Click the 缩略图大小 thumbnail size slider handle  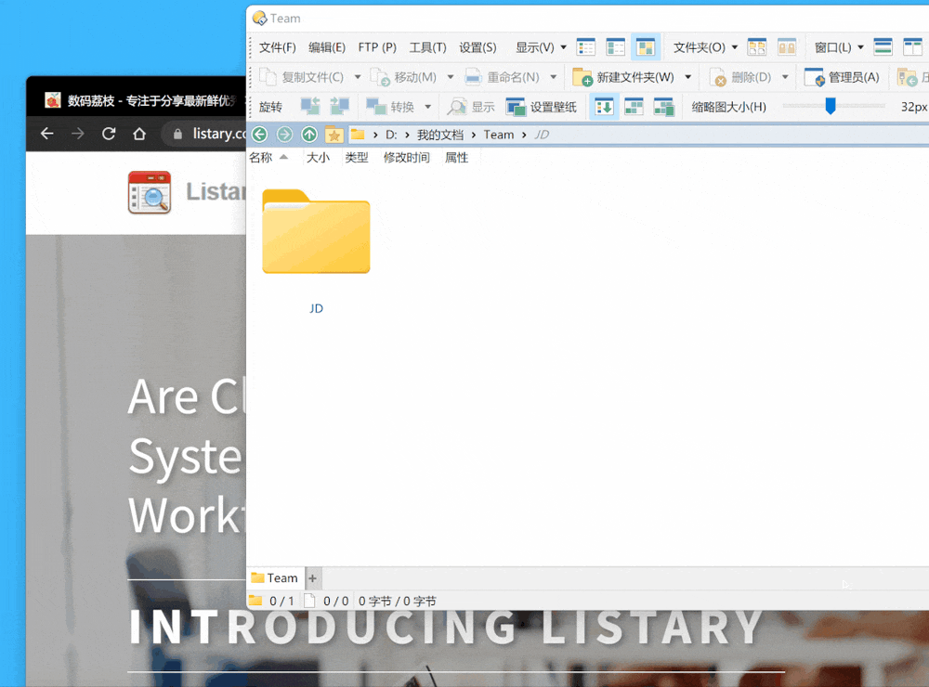click(830, 107)
